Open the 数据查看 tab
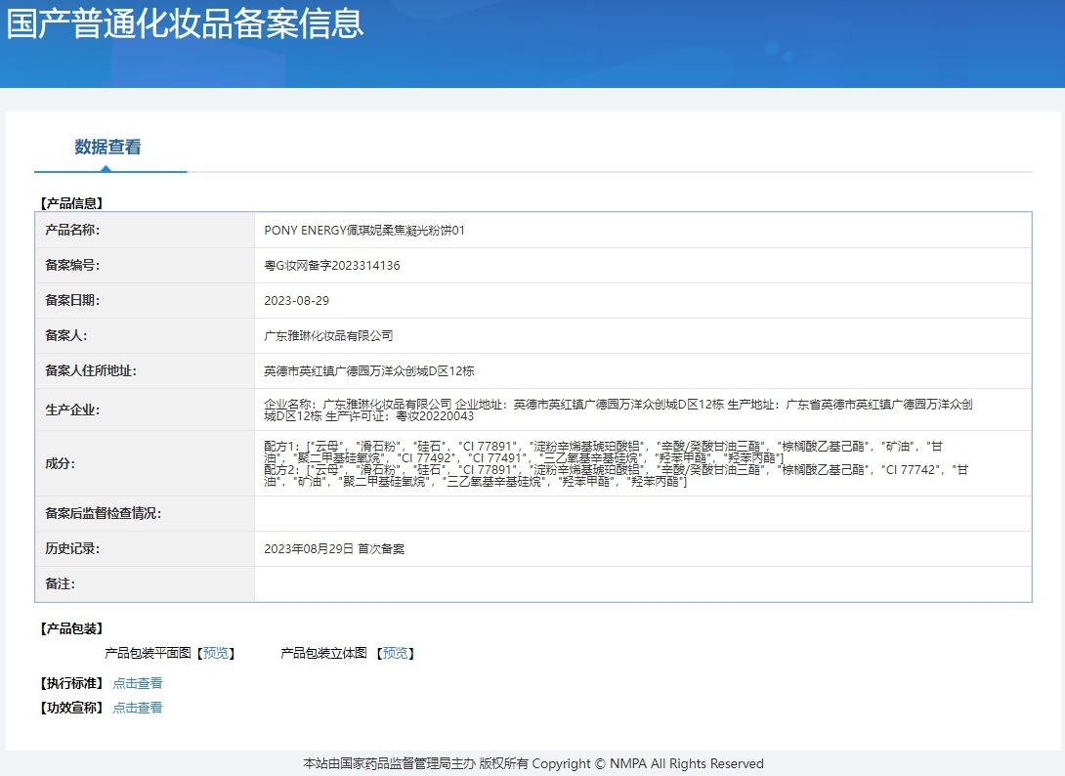 tap(108, 147)
